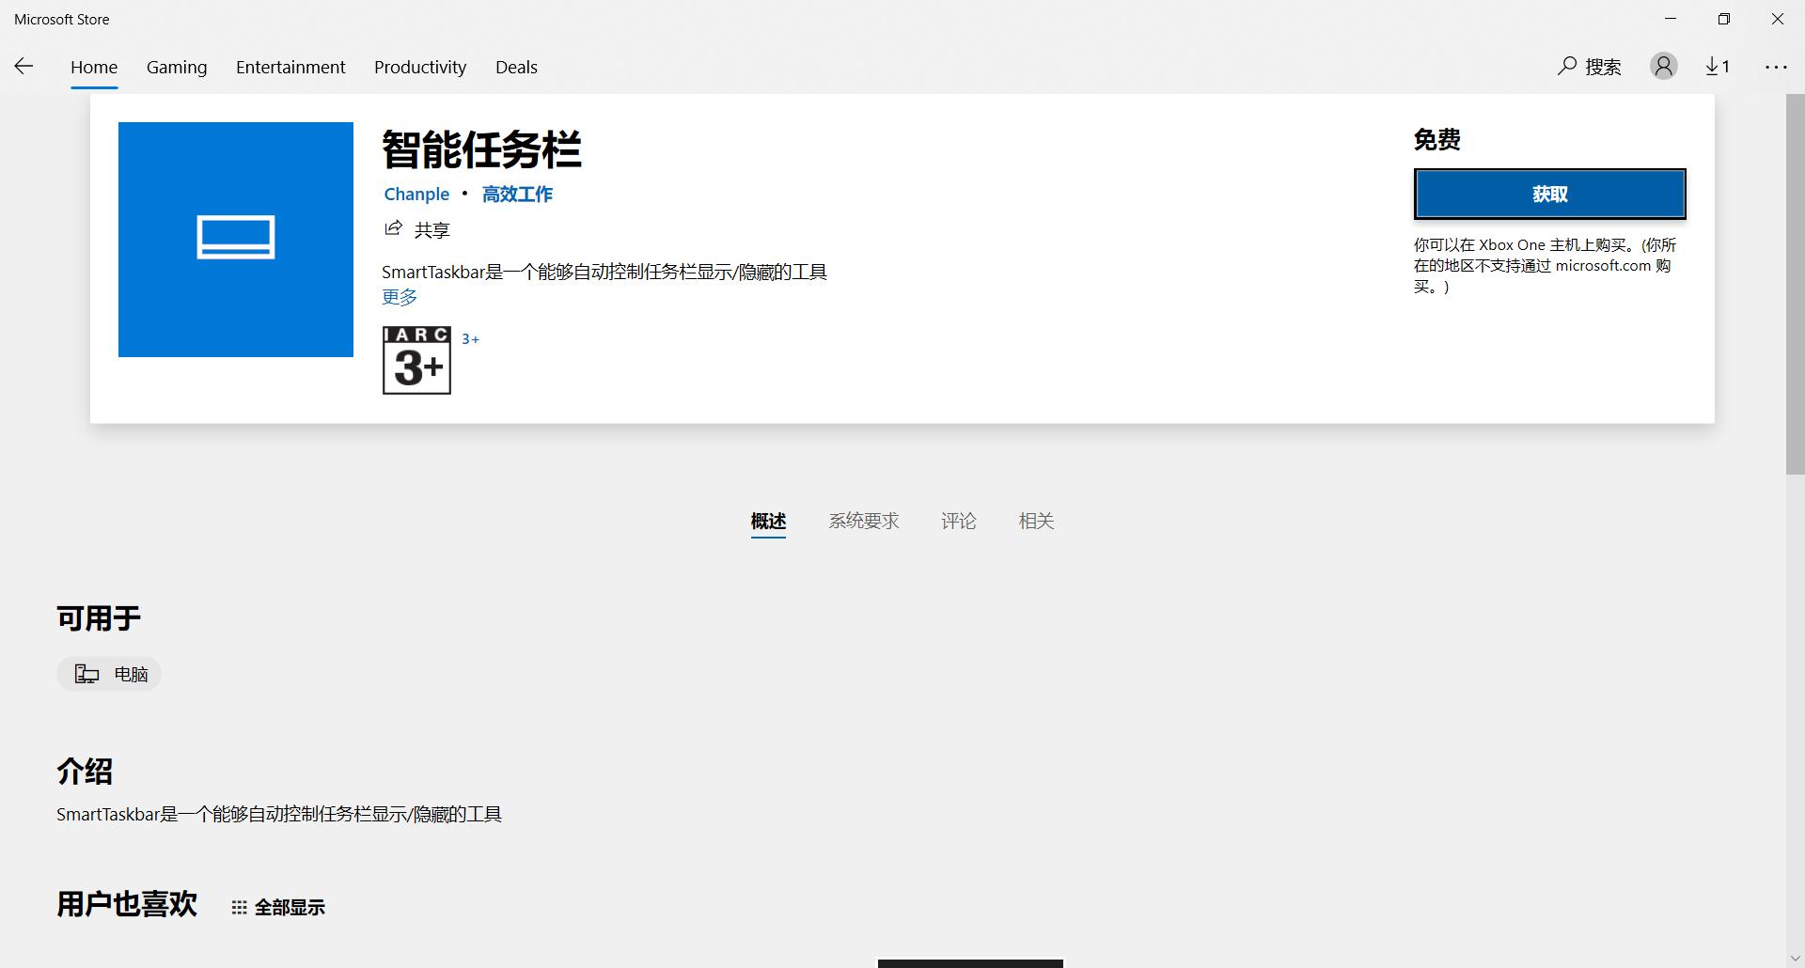The height and width of the screenshot is (968, 1805).
Task: Open downloads showing 1 pending item
Action: point(1718,67)
